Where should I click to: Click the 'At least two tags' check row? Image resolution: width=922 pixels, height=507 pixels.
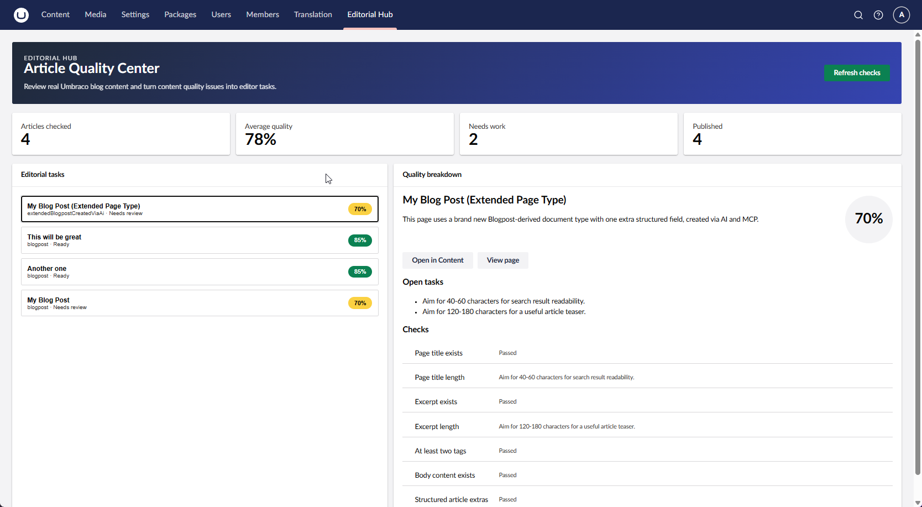tap(647, 451)
